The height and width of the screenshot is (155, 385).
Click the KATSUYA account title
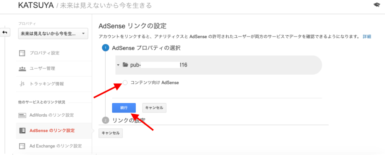coord(36,5)
